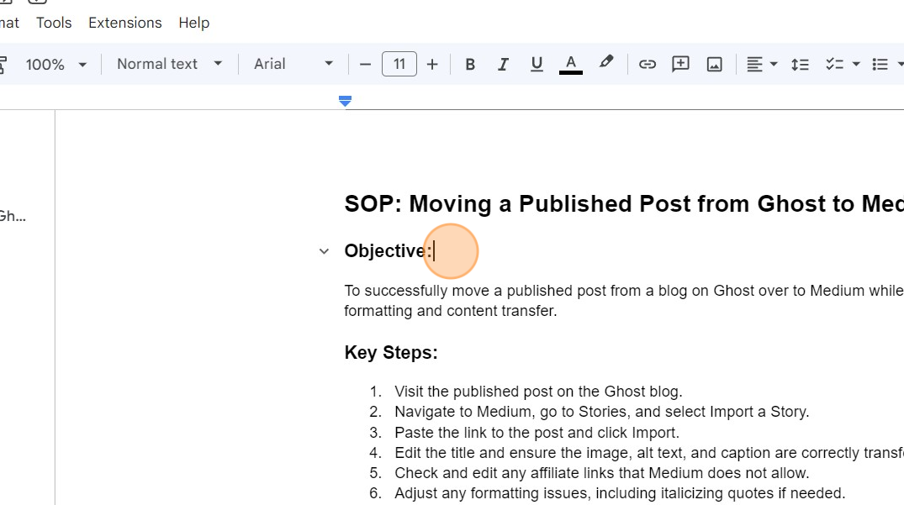This screenshot has height=505, width=904.
Task: Add a comment
Action: (680, 64)
